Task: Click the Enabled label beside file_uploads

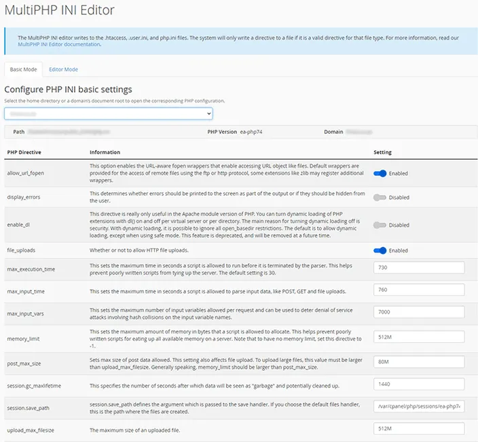Action: tap(398, 251)
